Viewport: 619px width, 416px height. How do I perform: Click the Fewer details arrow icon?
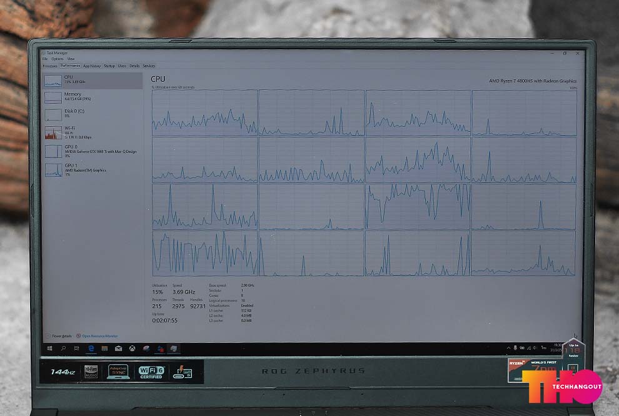point(48,336)
